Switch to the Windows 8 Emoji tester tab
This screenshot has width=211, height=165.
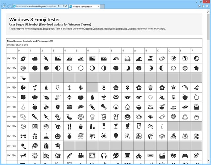pos(84,7)
